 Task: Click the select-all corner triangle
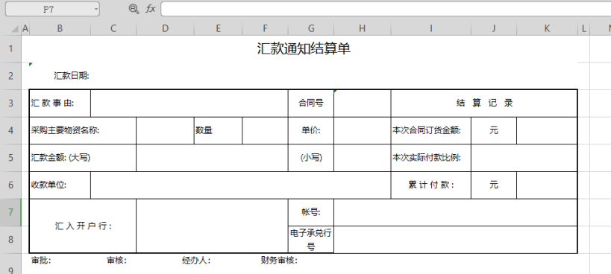pyautogui.click(x=15, y=29)
